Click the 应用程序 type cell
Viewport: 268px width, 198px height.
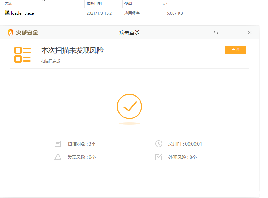[132, 13]
